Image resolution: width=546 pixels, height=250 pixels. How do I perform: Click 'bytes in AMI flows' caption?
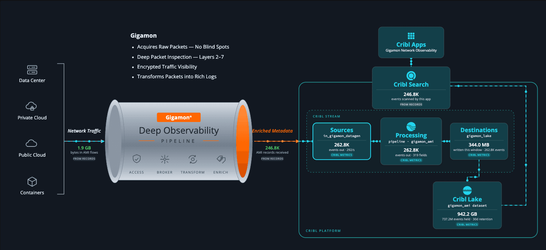point(84,152)
